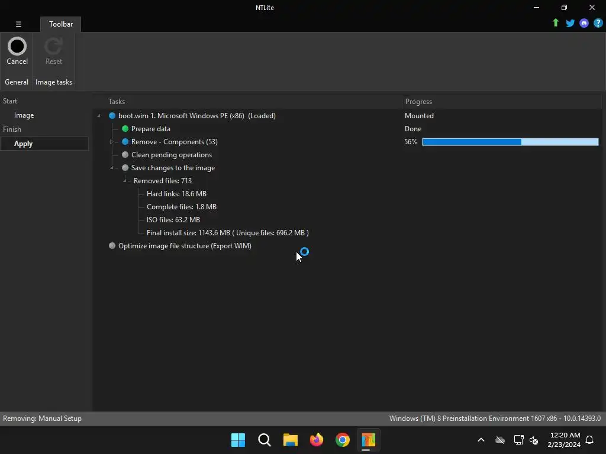Open the hamburger menu

tap(18, 24)
